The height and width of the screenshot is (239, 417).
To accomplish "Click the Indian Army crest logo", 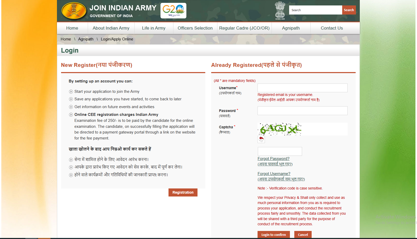I will [74, 11].
